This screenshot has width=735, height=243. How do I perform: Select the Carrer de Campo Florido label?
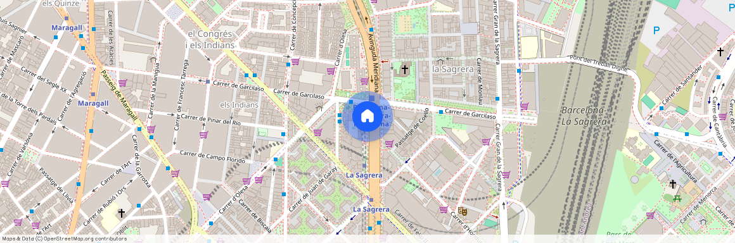(212, 156)
